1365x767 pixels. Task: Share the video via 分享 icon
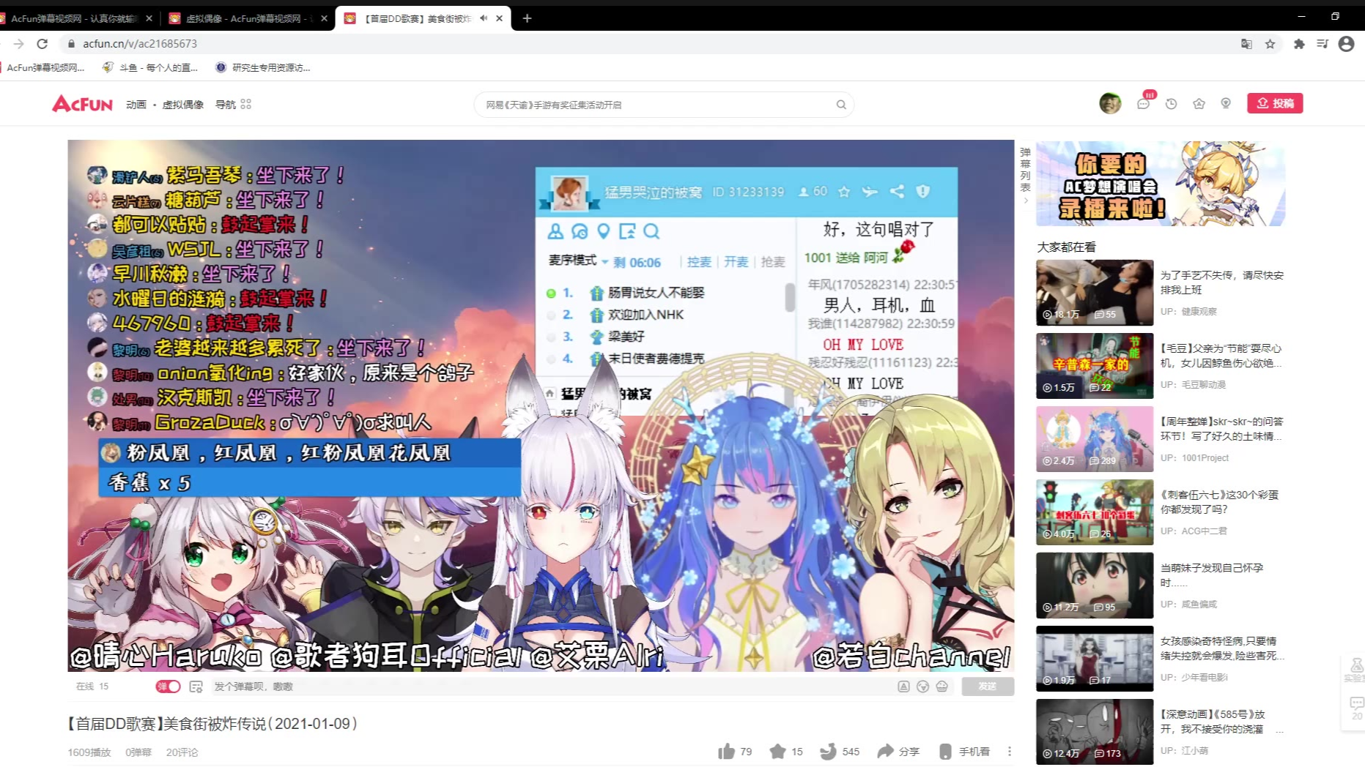point(885,752)
